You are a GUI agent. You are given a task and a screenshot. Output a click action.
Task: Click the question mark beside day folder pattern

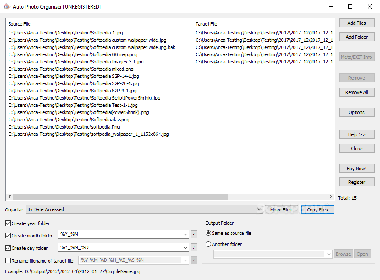[x=194, y=247]
